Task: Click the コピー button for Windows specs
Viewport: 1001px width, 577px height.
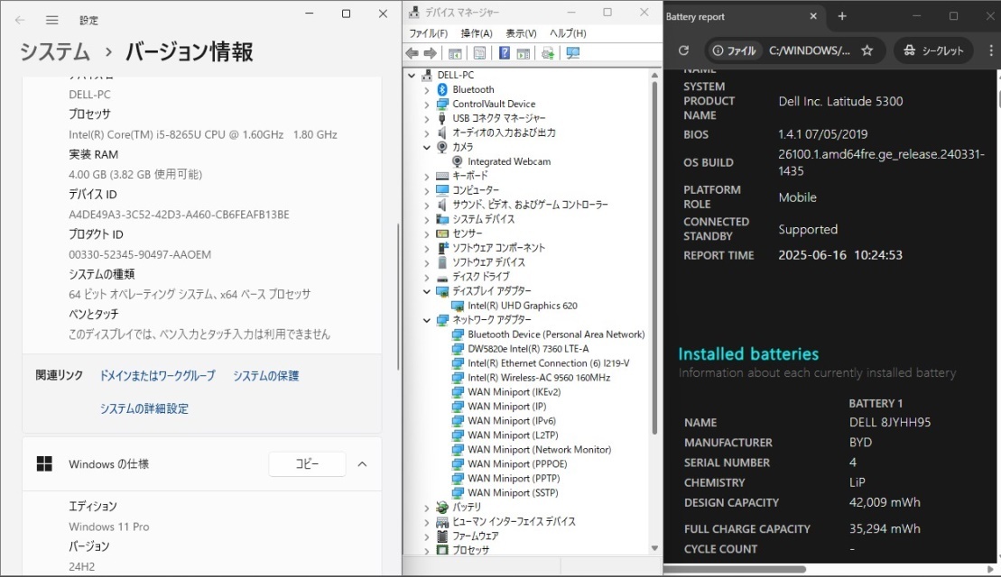Action: click(x=307, y=463)
